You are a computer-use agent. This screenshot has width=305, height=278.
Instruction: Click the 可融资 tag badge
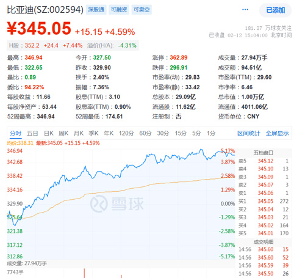tap(119, 10)
